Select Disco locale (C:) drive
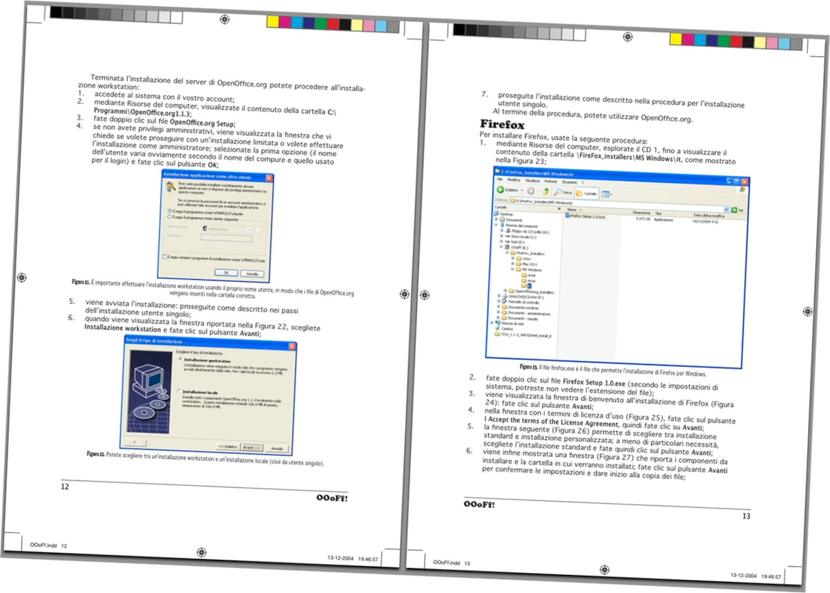Viewport: 830px width, 593px height. (521, 237)
